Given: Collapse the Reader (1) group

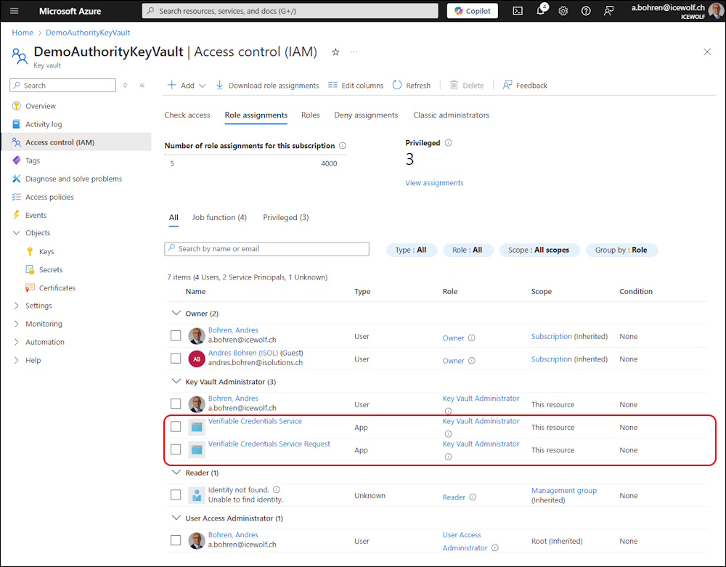Looking at the screenshot, I should [176, 473].
